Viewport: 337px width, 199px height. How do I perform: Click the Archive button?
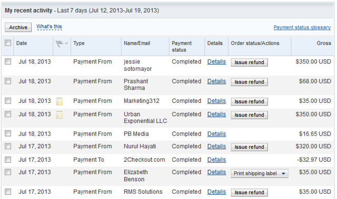tap(18, 27)
